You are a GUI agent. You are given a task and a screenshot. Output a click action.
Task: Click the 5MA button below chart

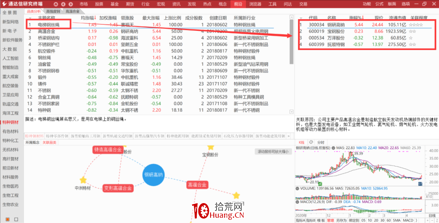tap(397, 220)
